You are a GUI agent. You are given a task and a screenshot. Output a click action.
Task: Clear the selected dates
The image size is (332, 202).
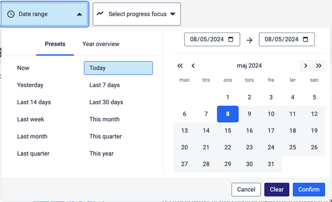pos(277,190)
